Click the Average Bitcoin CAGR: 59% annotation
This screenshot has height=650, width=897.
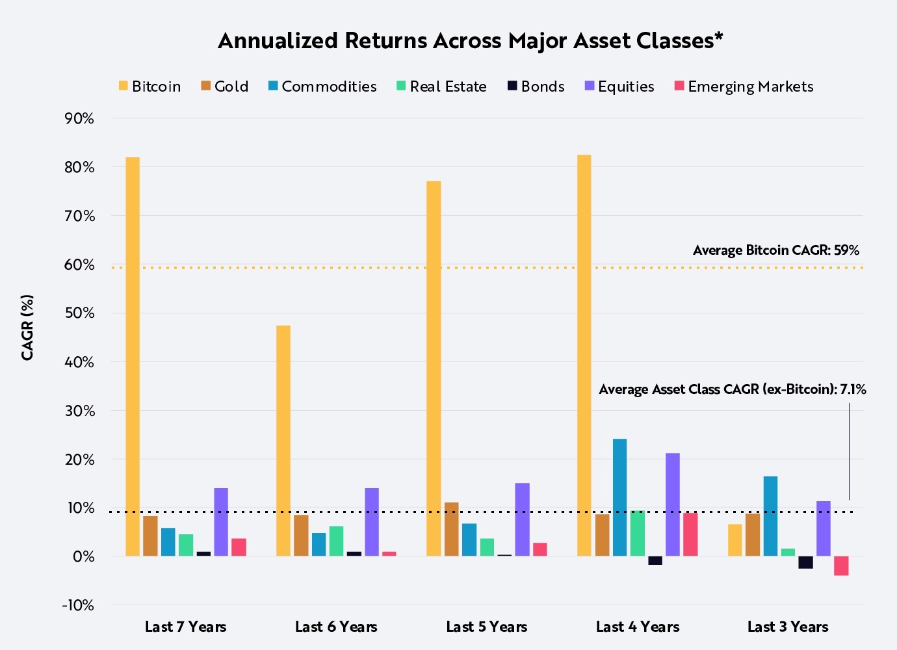pyautogui.click(x=775, y=251)
